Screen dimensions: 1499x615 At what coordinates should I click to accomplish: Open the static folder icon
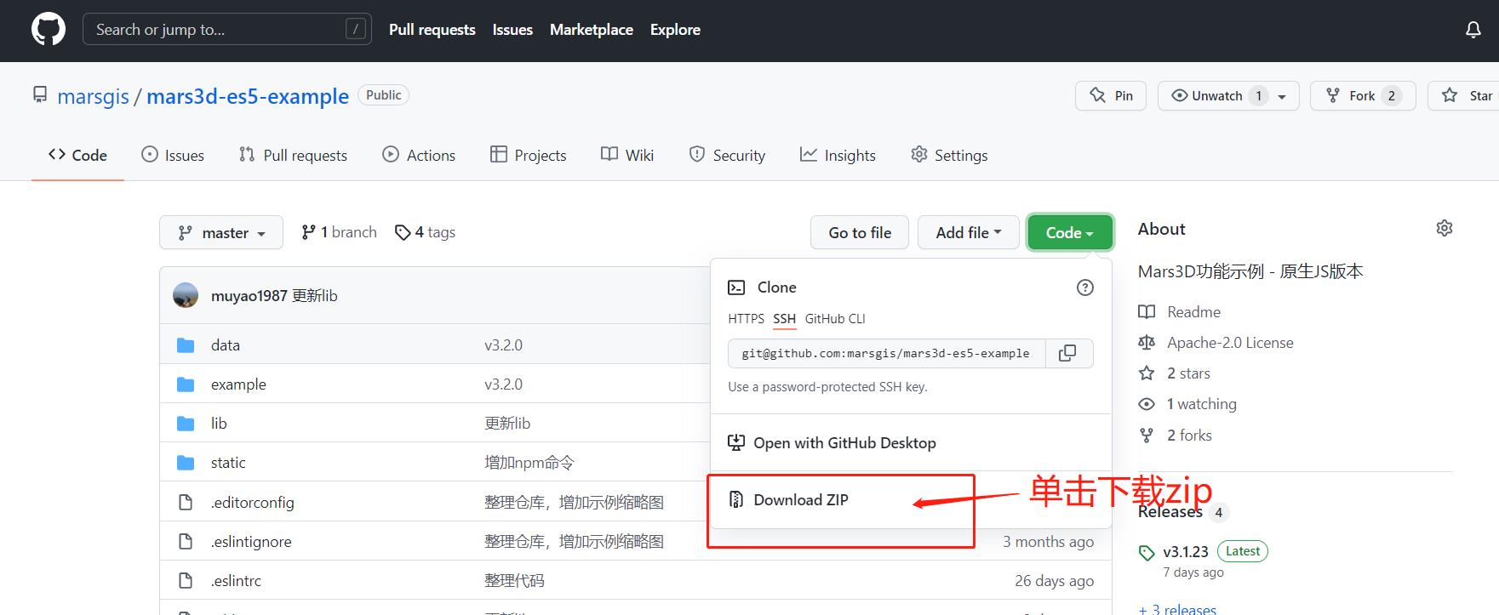(x=186, y=463)
